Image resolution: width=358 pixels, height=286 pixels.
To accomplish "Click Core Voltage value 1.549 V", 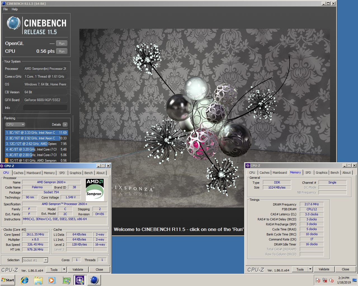I will tap(70, 197).
